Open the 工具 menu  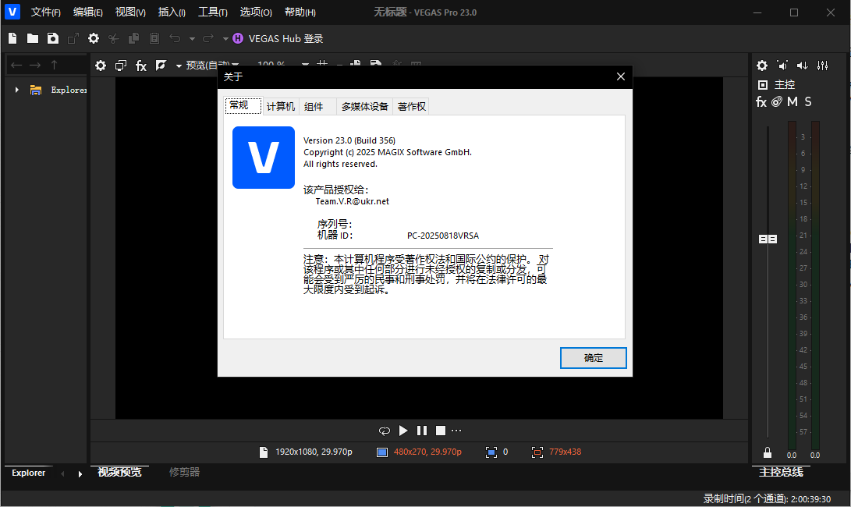point(213,12)
